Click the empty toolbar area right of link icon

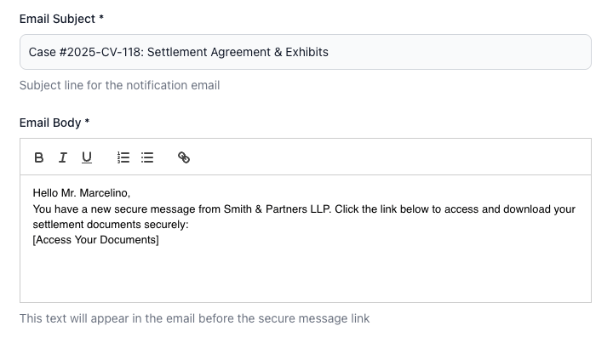click(x=383, y=157)
